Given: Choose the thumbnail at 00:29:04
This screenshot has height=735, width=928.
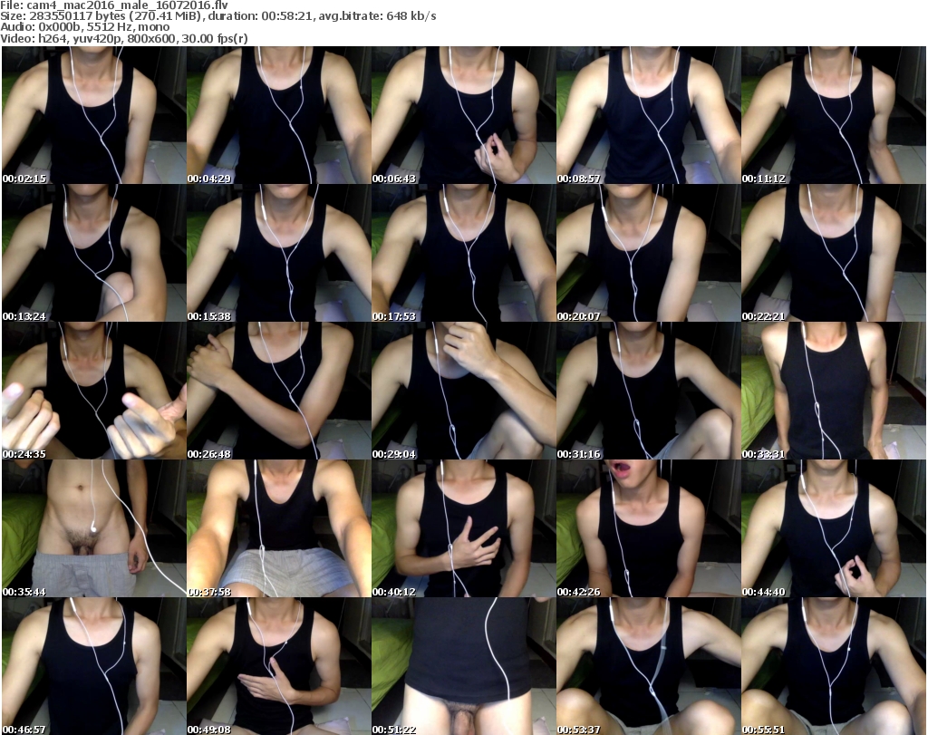Looking at the screenshot, I should pyautogui.click(x=463, y=392).
